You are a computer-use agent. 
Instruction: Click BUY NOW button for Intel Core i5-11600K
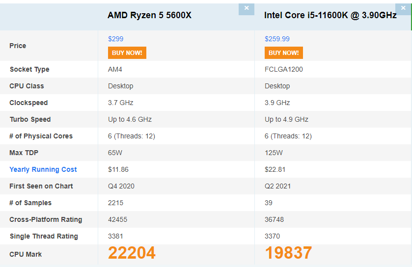pos(284,53)
